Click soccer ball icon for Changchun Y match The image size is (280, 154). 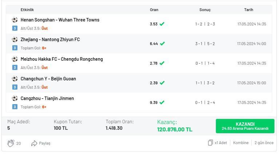tap(15, 79)
